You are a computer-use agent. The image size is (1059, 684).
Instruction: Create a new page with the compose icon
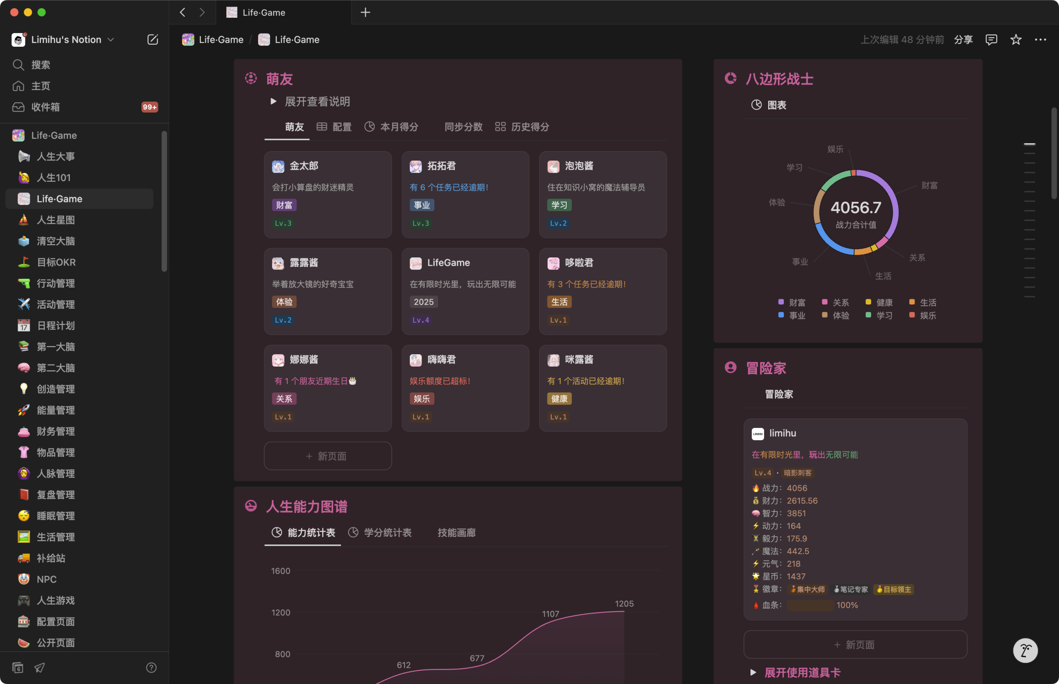tap(152, 40)
